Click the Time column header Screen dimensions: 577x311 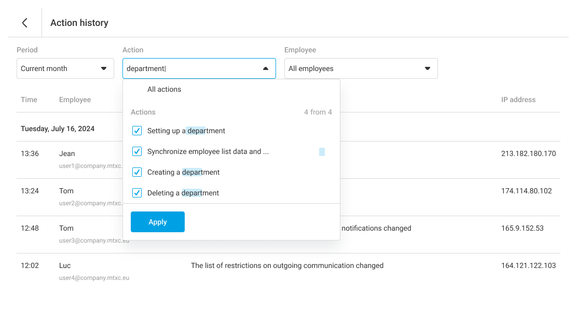(x=29, y=100)
